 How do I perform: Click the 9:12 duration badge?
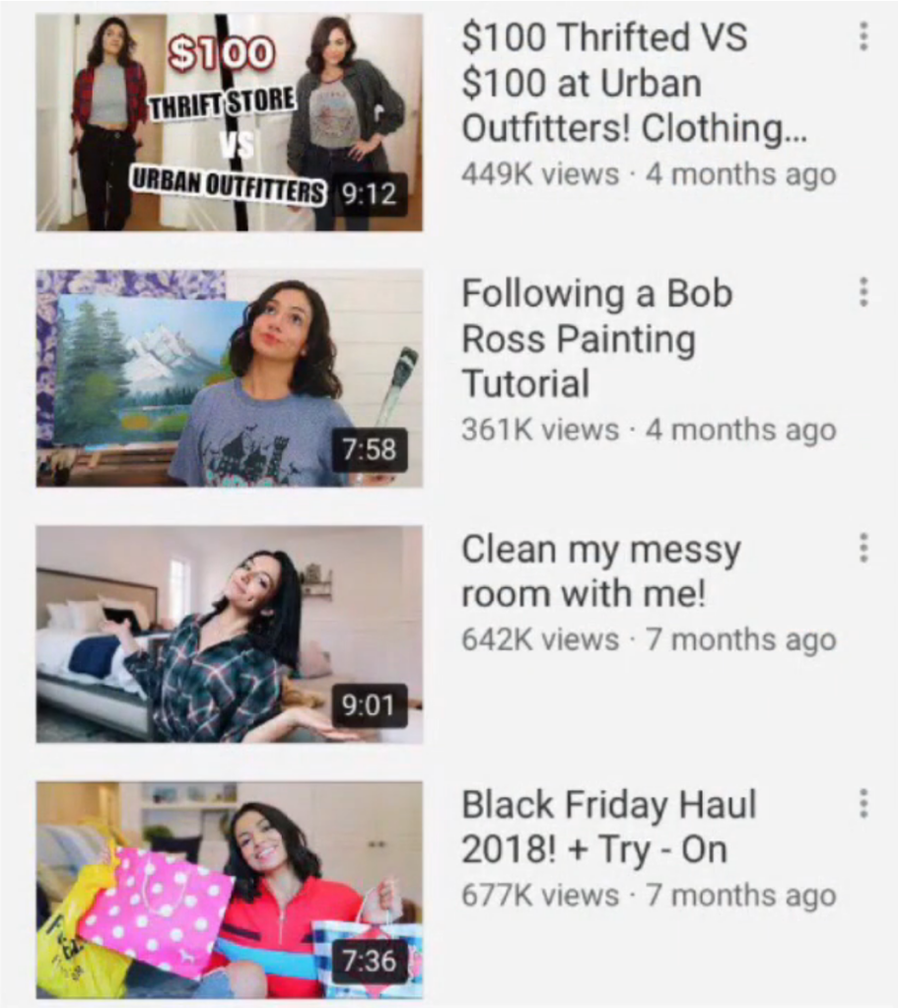coord(369,193)
